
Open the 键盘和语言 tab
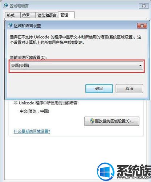tap(47, 15)
